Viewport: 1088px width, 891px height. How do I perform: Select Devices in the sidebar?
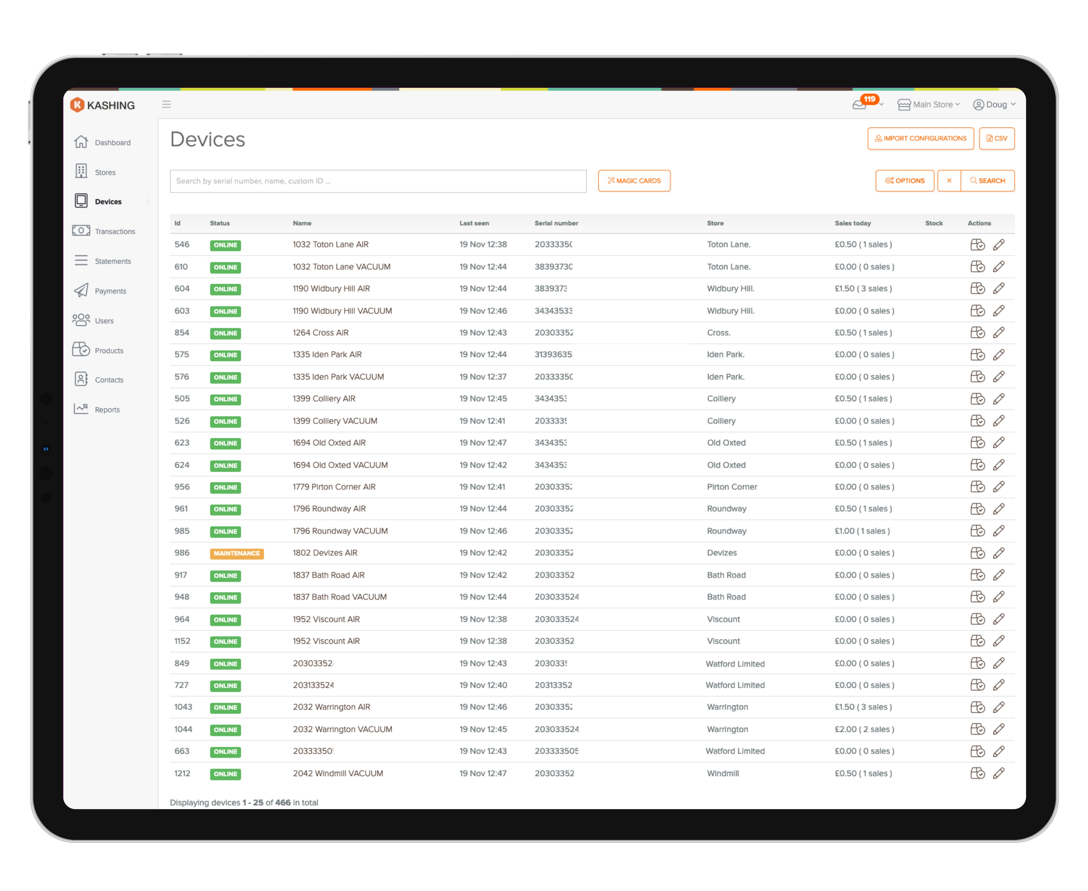pyautogui.click(x=98, y=202)
